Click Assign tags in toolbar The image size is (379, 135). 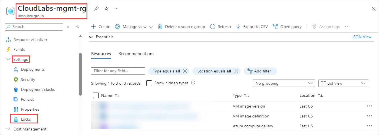click(326, 27)
